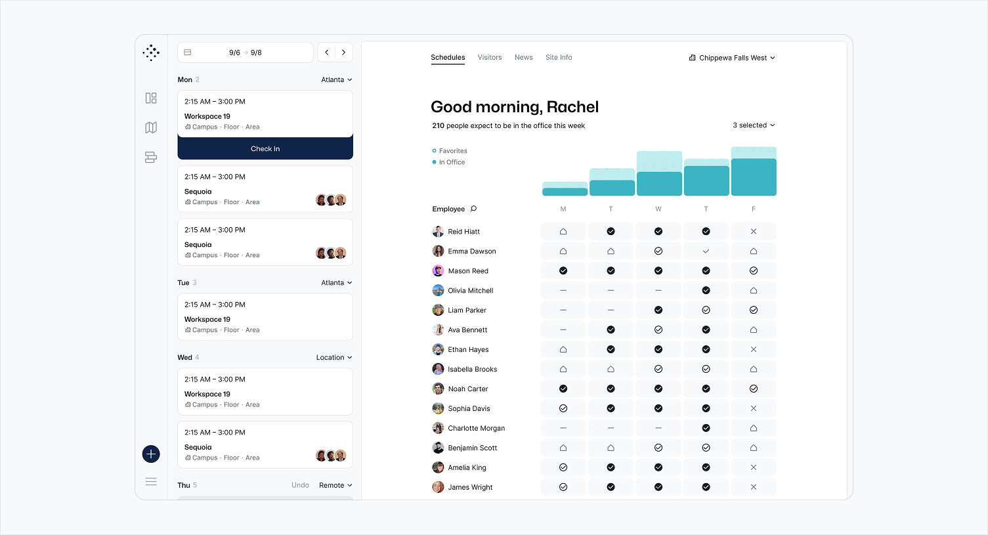Switch to the Schedules tab
This screenshot has height=535, width=988.
[x=448, y=58]
